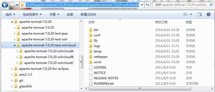Screen dimensions: 215x92
Task: Click the tree pane vertical scrollbar thumb
Action: tap(81, 62)
